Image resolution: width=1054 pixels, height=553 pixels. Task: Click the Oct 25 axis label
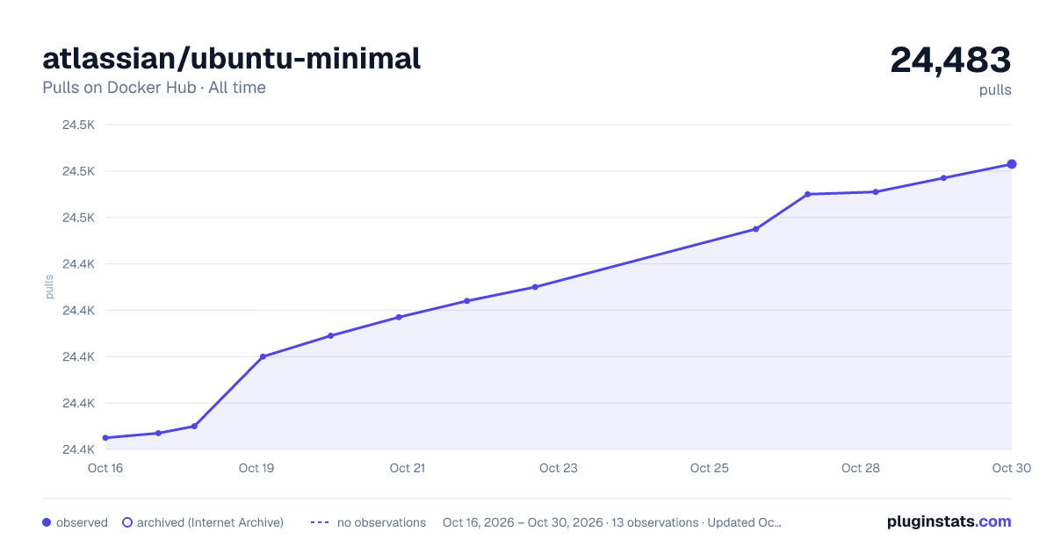[x=710, y=468]
